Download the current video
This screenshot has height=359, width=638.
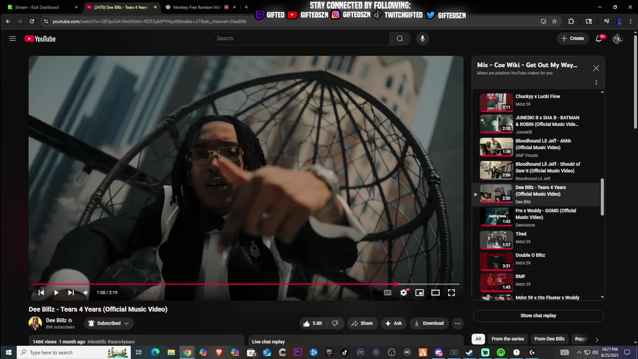click(429, 323)
